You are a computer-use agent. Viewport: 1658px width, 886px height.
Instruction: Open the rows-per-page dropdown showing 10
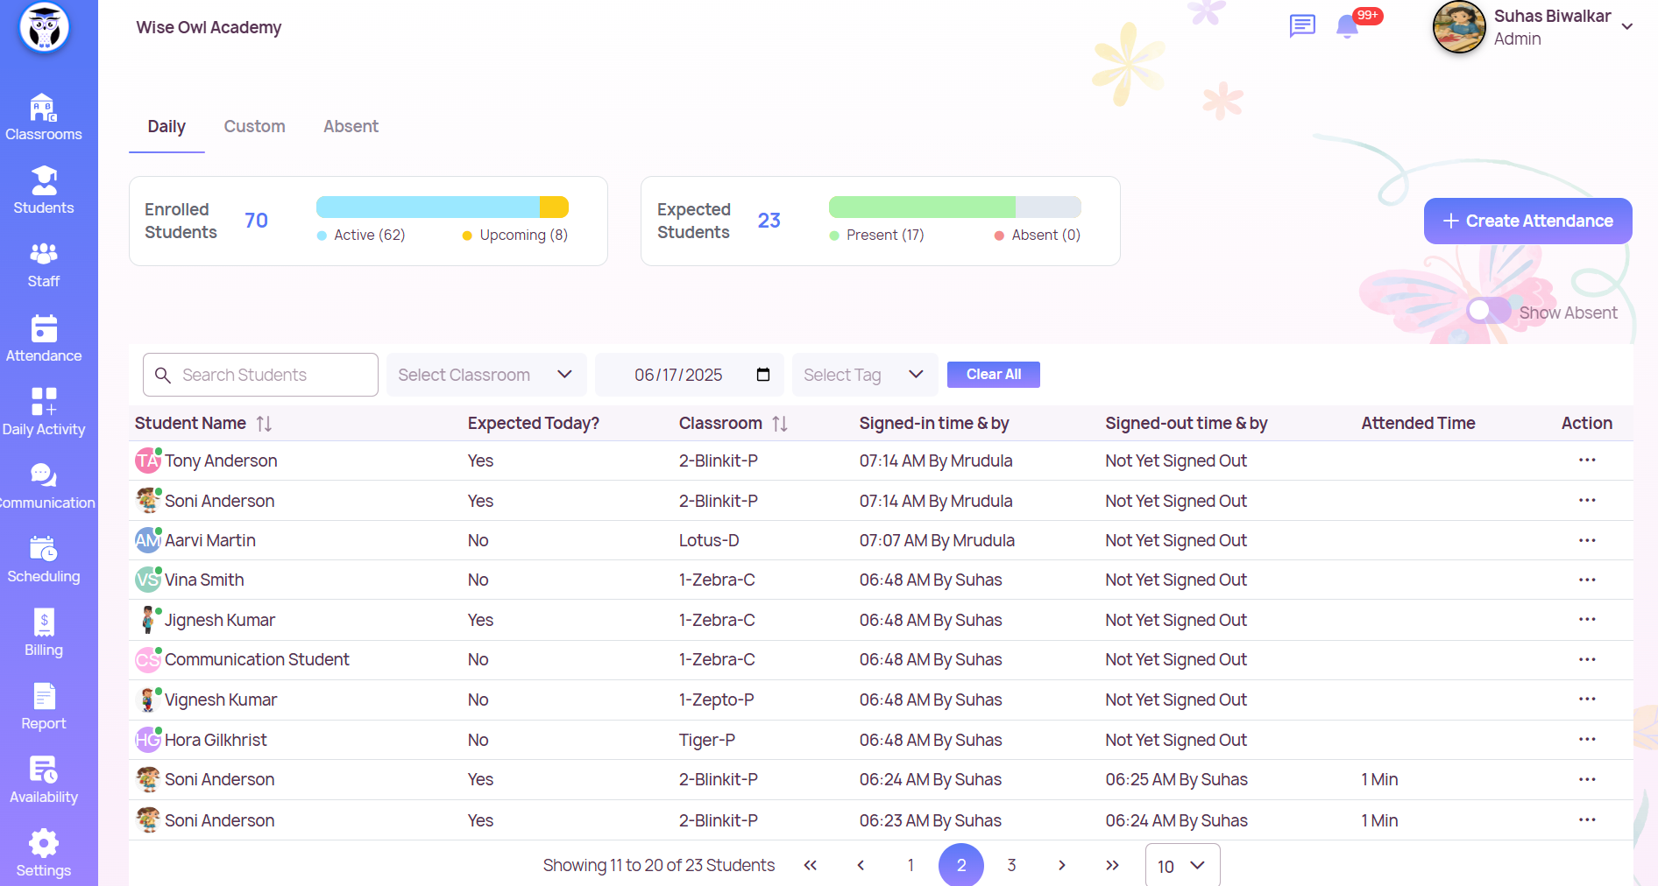1181,866
